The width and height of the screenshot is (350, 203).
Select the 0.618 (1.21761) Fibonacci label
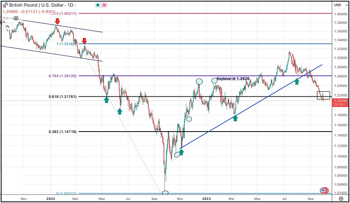(x=63, y=97)
